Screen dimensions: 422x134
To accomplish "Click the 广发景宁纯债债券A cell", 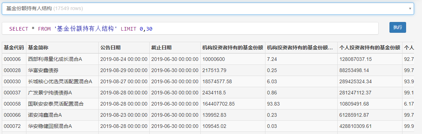I will click(62, 93).
